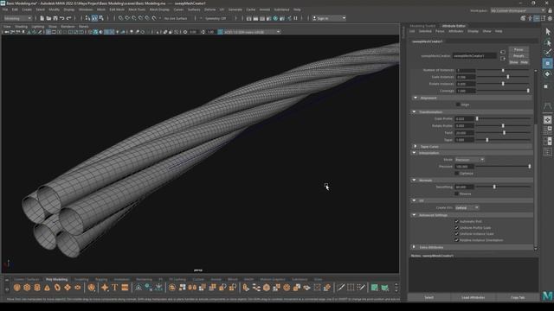Click the Maya M logo icon
Screen dimensions: 554x311
(548, 295)
